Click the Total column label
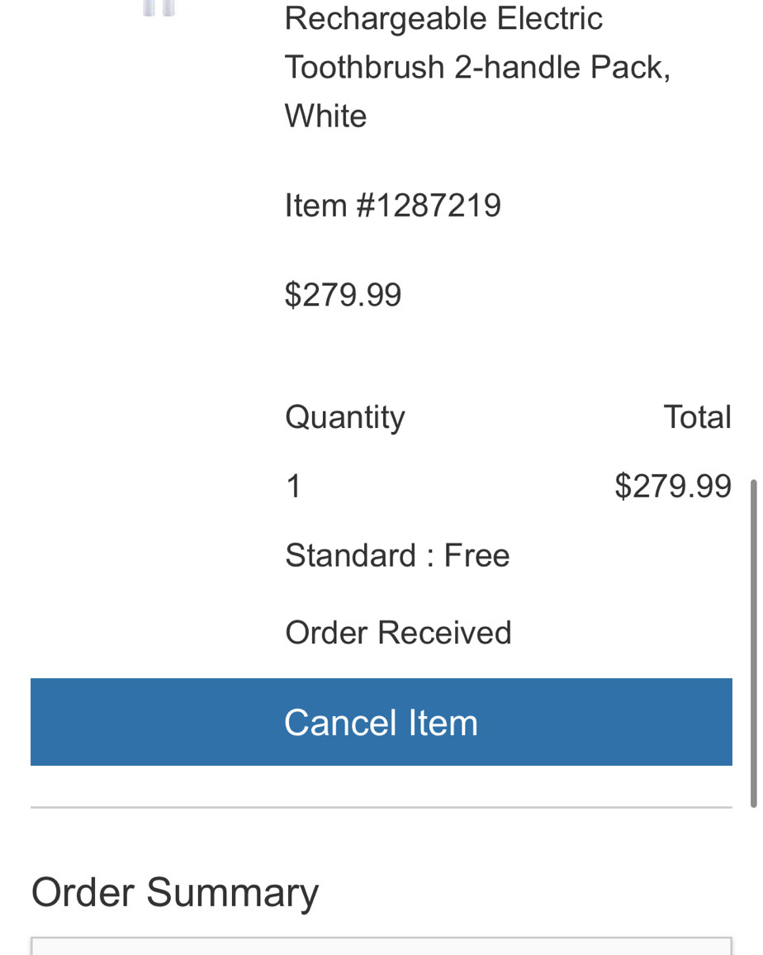763x955 pixels. tap(697, 417)
